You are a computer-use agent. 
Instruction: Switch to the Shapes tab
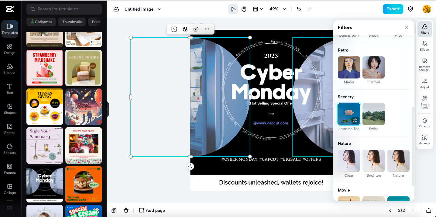click(10, 109)
